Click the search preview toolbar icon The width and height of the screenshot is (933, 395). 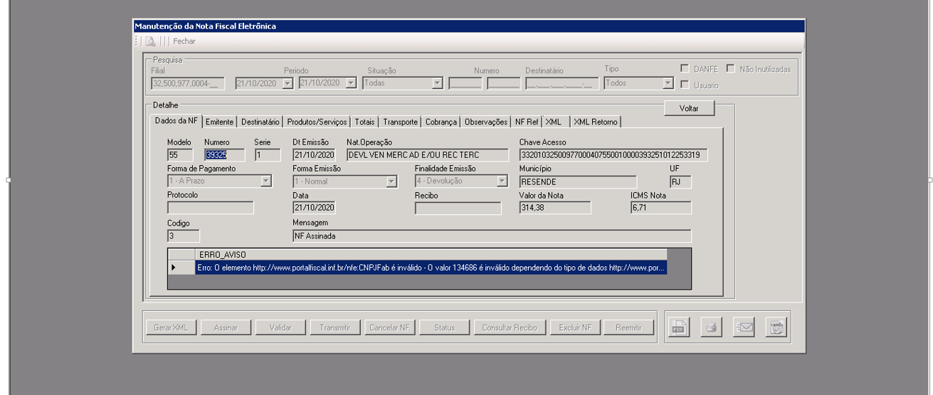[x=152, y=41]
